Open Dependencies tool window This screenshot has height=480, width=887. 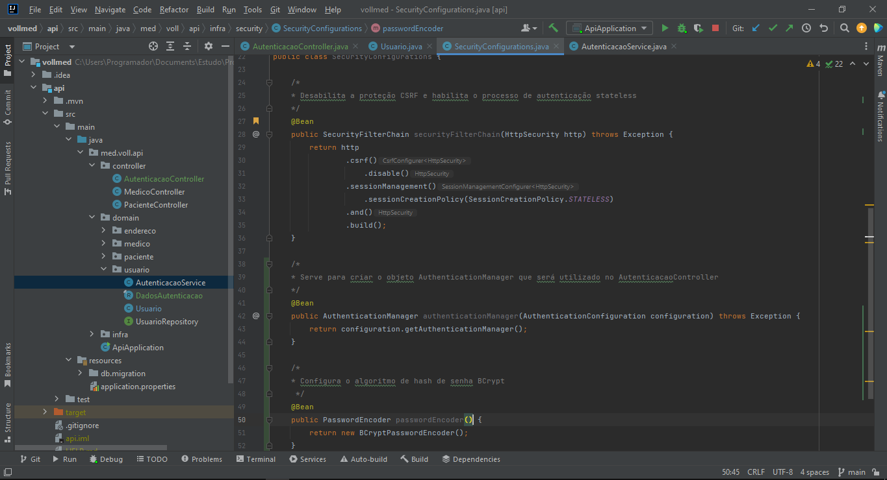[471, 459]
